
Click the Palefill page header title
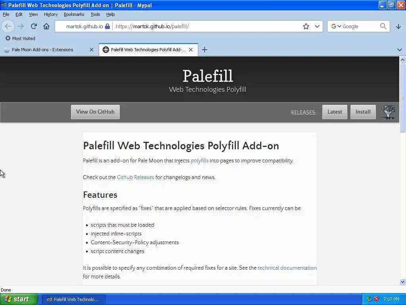coord(207,76)
